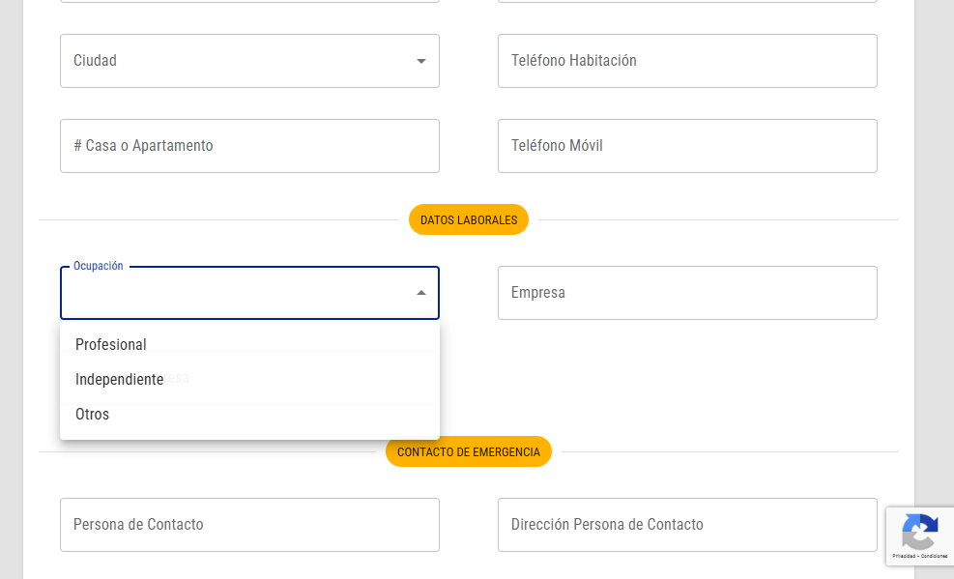Open the Ciudad dropdown
954x579 pixels.
tap(249, 61)
